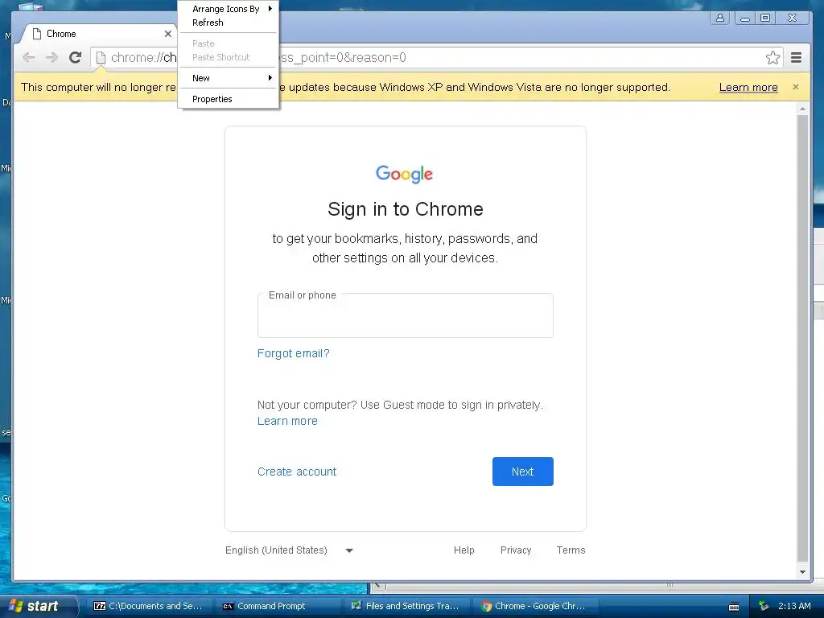Close the Chrome tab
Screen dimensions: 824x618
coord(167,34)
